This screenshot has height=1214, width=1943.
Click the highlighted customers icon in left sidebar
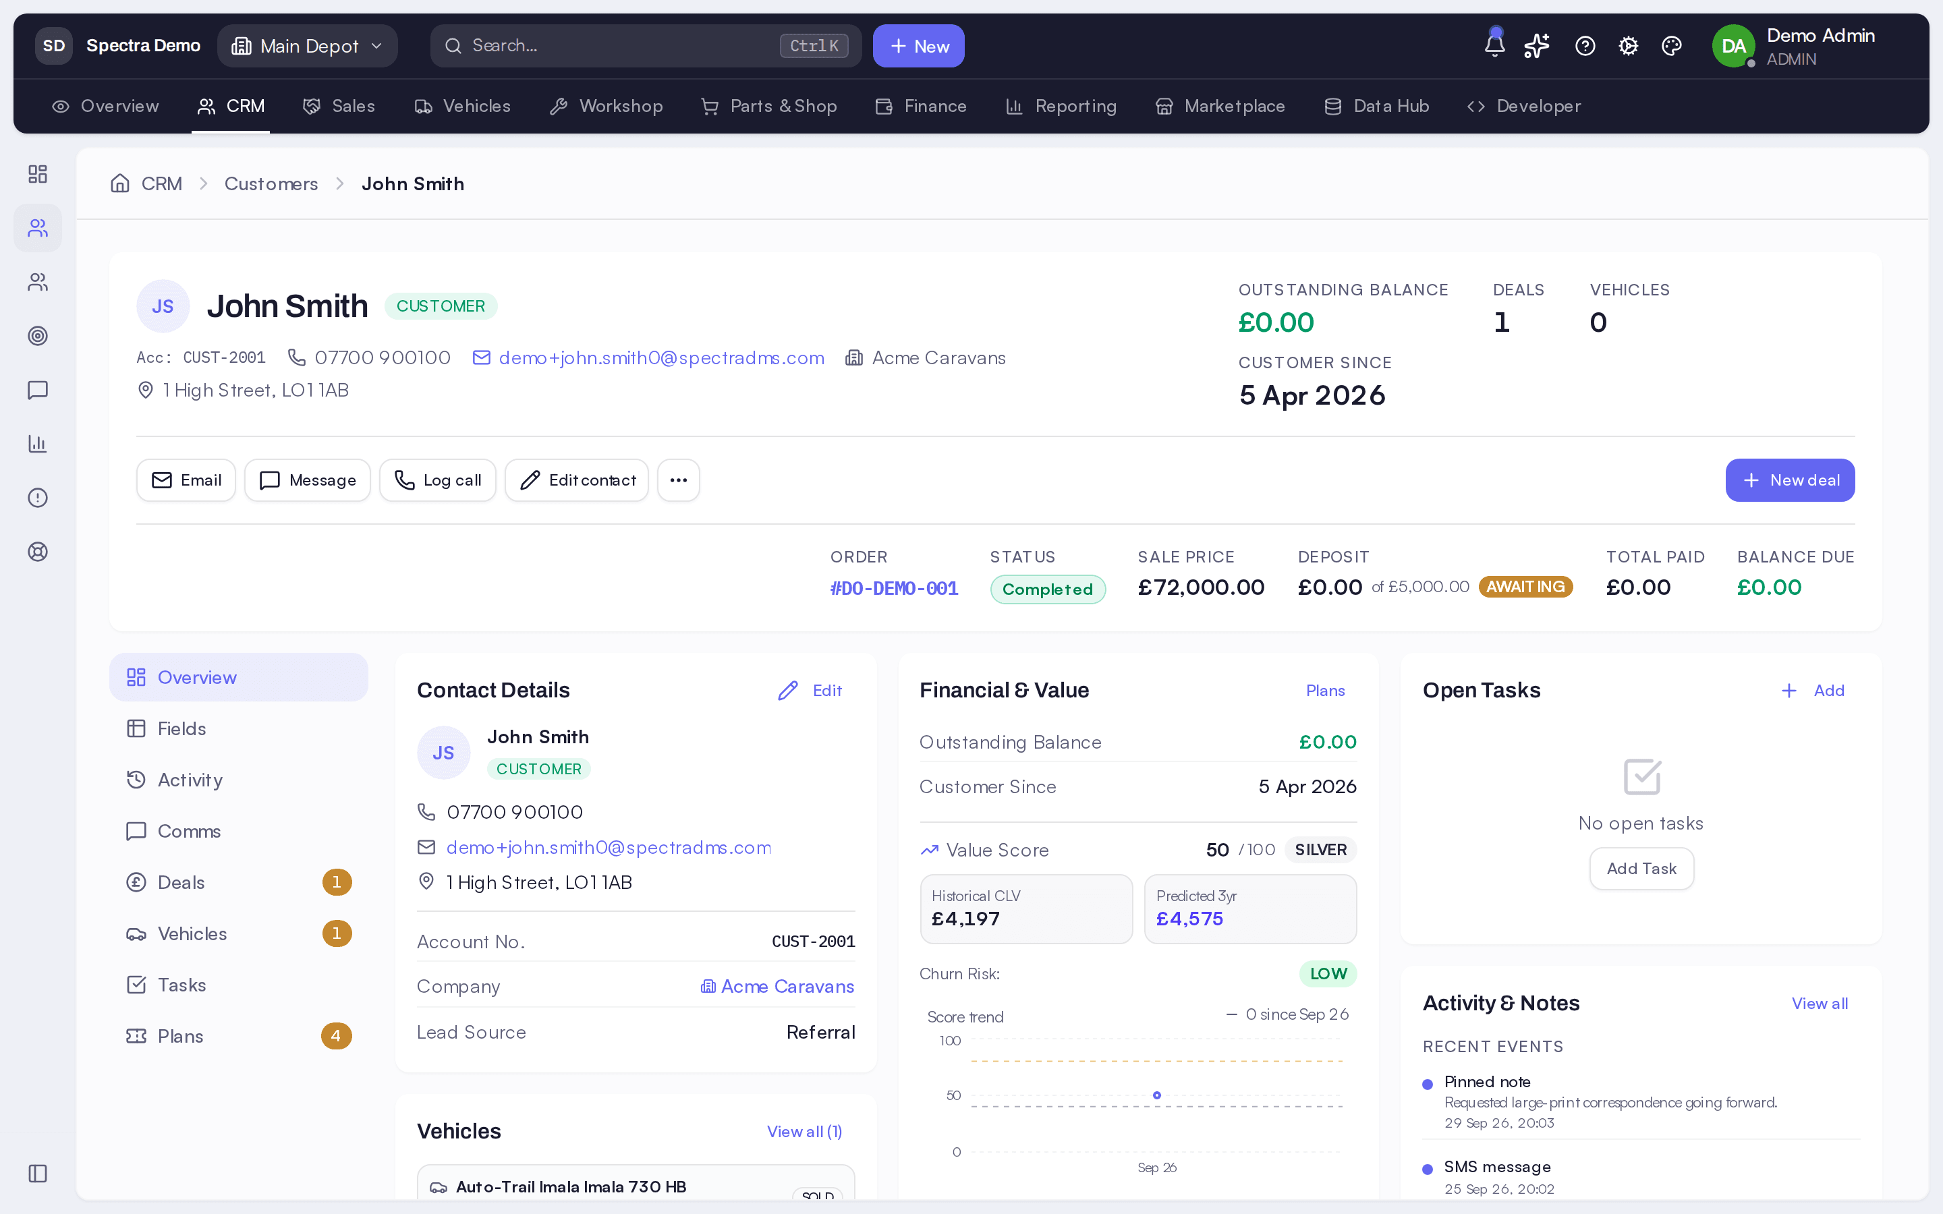pyautogui.click(x=38, y=228)
